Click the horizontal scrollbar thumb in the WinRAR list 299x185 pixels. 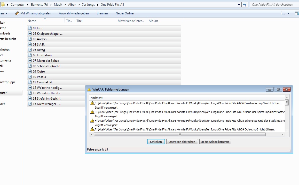click(x=180, y=134)
